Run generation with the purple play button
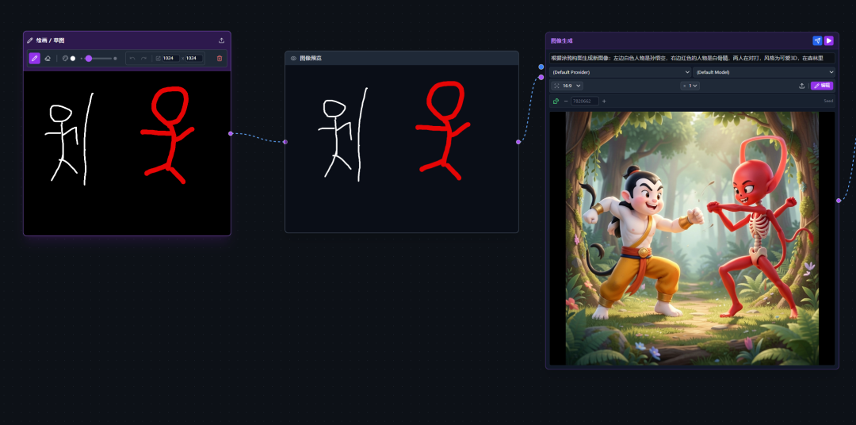The image size is (856, 425). (829, 40)
